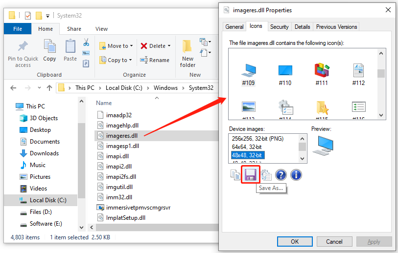Switch to the Details tab
Viewport: 398px width, 253px height.
[303, 27]
